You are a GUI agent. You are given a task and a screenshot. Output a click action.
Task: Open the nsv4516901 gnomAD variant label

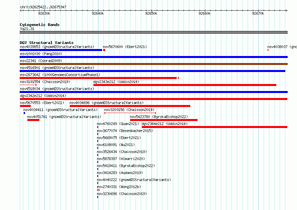(x=57, y=68)
